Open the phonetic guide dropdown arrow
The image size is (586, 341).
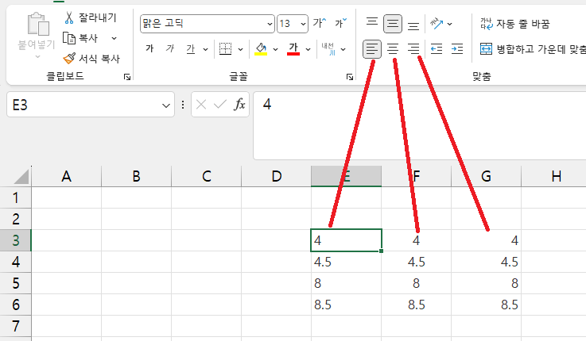point(343,49)
